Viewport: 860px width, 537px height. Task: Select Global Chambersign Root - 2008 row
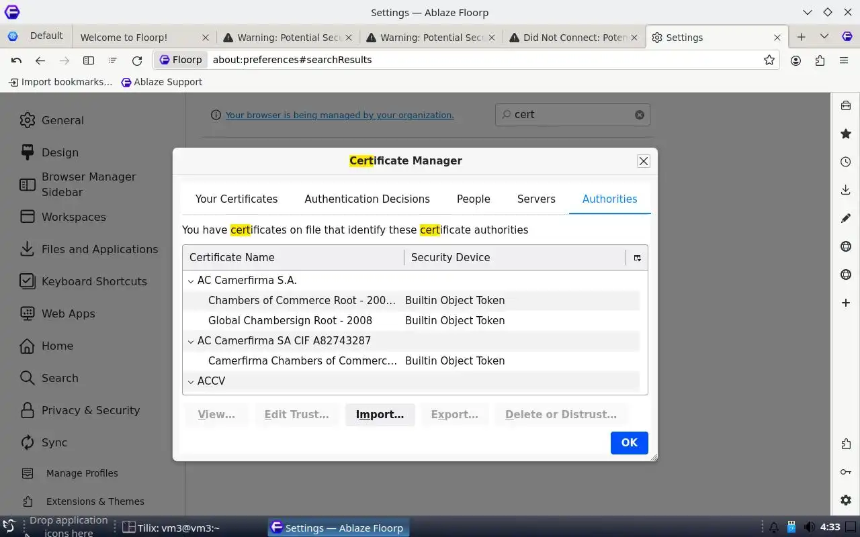pos(411,321)
